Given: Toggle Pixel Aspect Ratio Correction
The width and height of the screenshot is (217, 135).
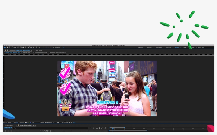Looking at the screenshot, I should [63, 122].
